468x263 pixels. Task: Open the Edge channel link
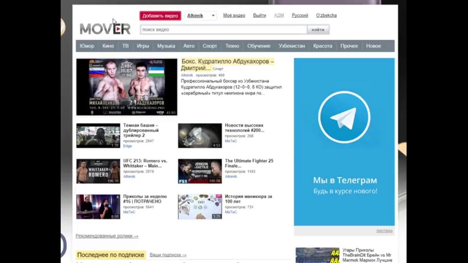point(127,146)
